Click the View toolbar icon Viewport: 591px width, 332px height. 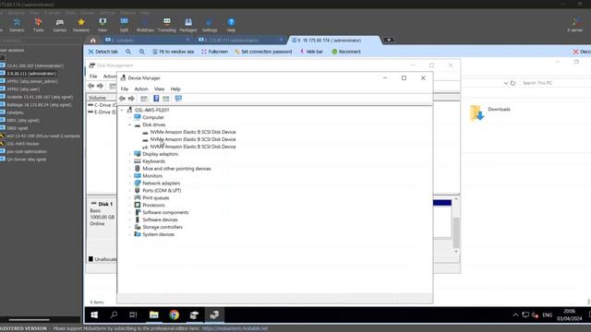pos(103,25)
